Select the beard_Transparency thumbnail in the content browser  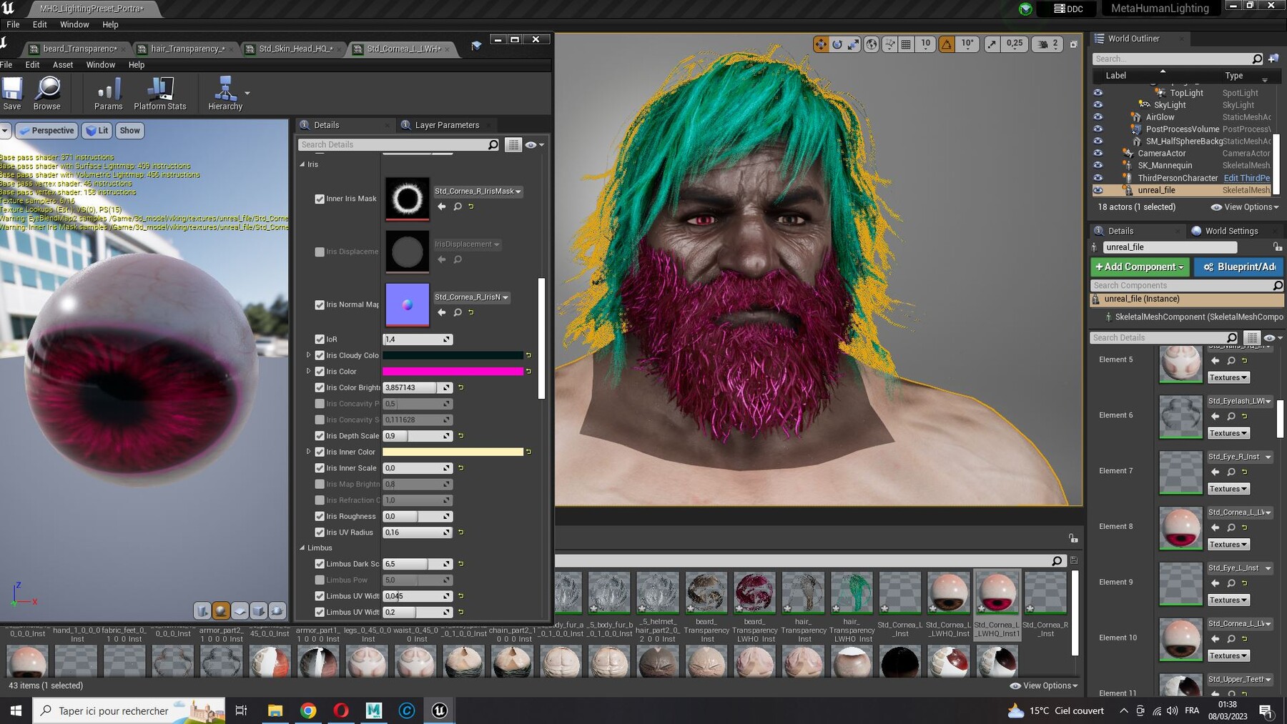click(x=706, y=593)
